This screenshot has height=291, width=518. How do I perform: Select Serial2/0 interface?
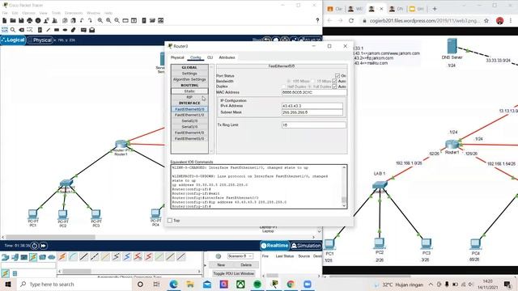[189, 121]
